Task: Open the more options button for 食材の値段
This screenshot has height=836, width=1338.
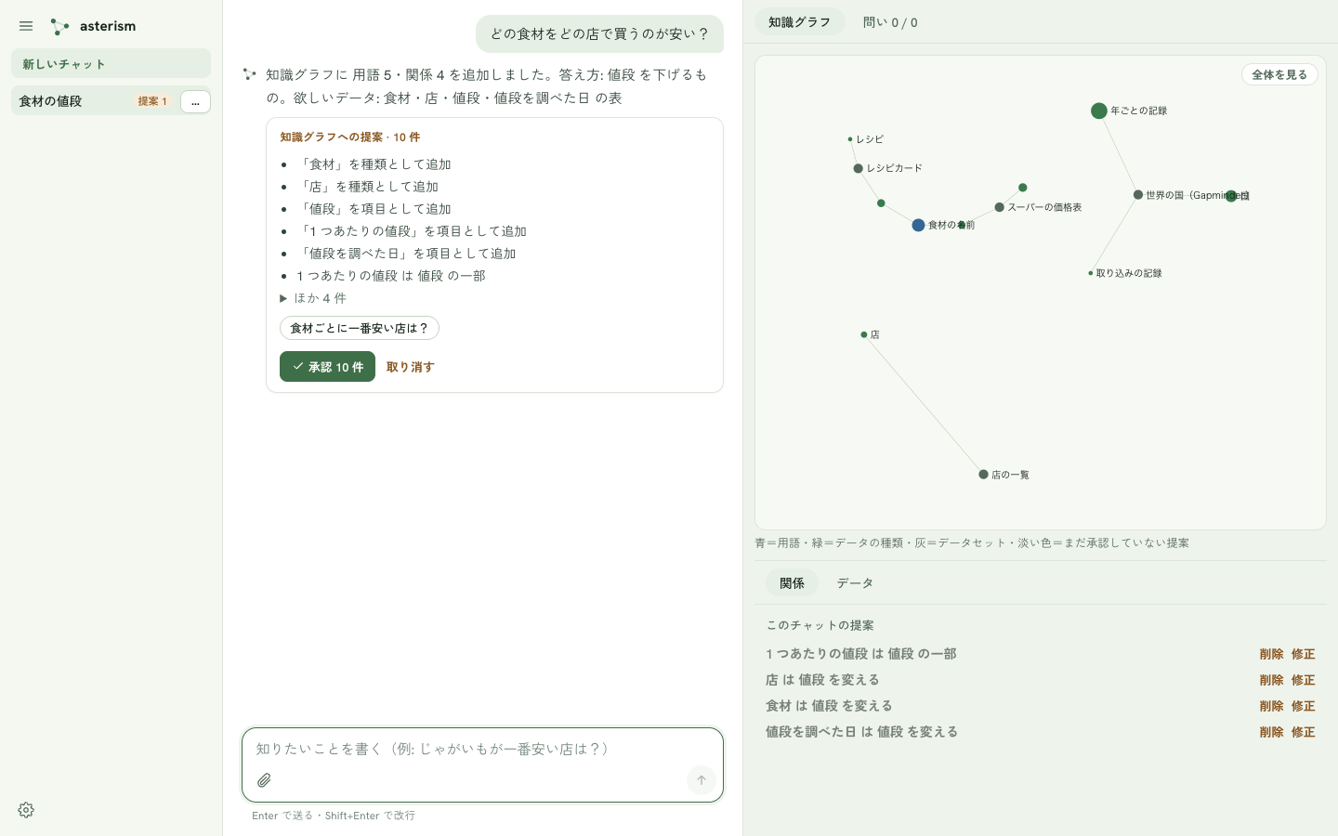Action: (195, 101)
